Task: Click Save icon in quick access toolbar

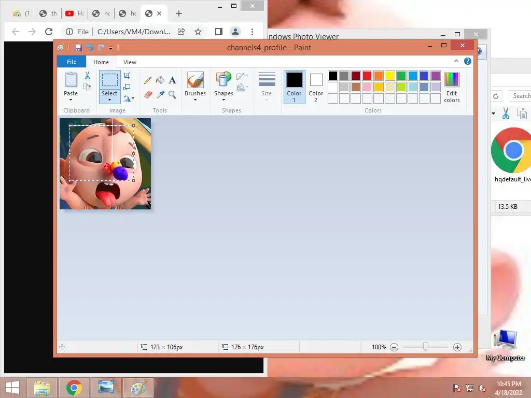Action: (x=78, y=48)
